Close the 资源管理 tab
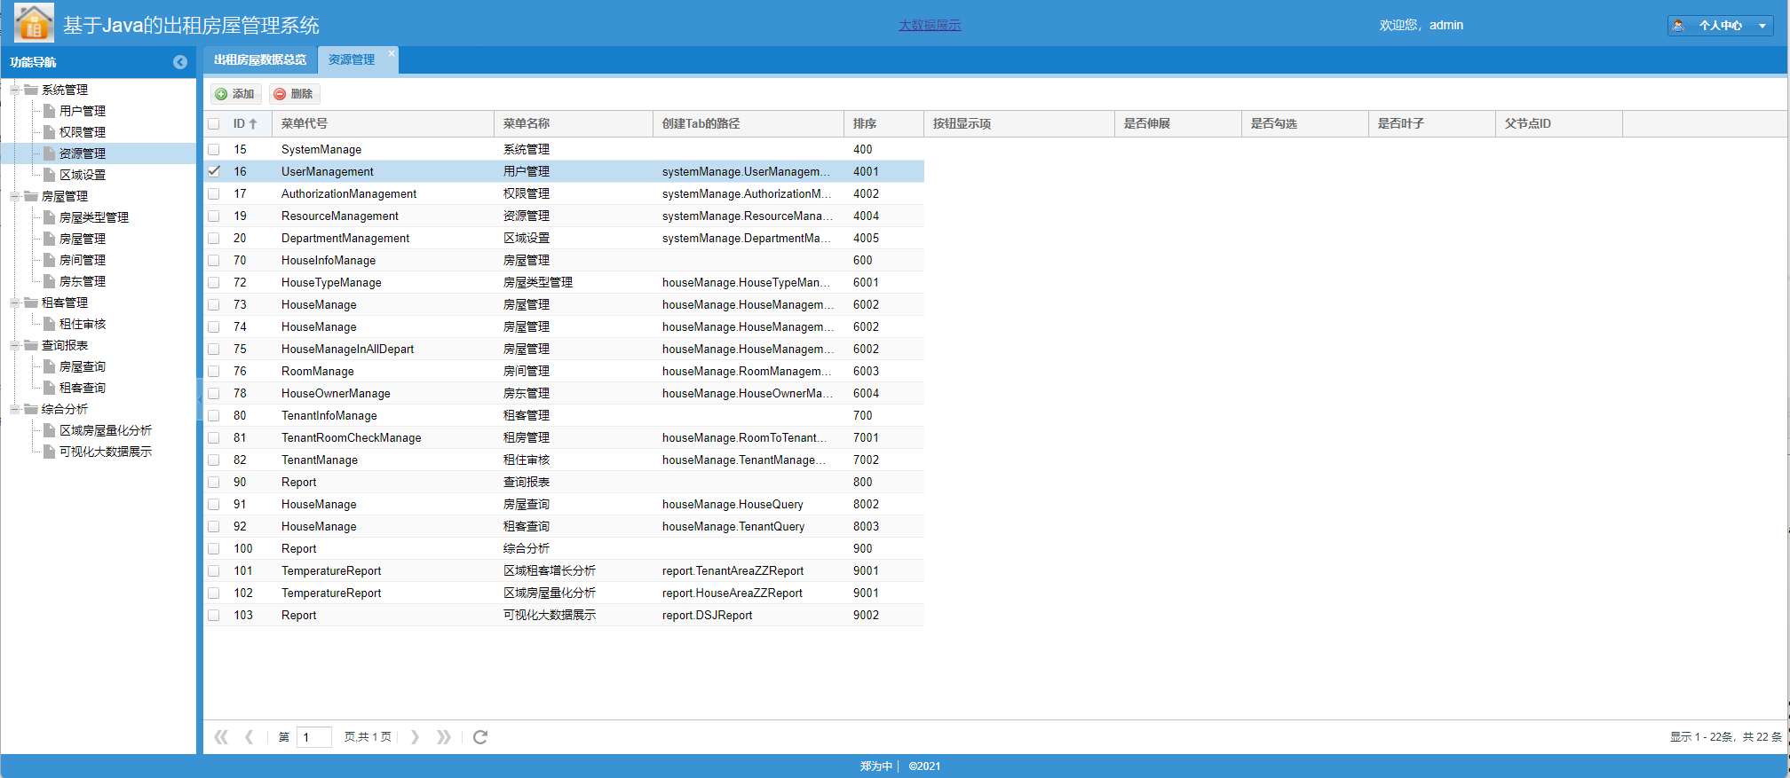 coord(392,53)
